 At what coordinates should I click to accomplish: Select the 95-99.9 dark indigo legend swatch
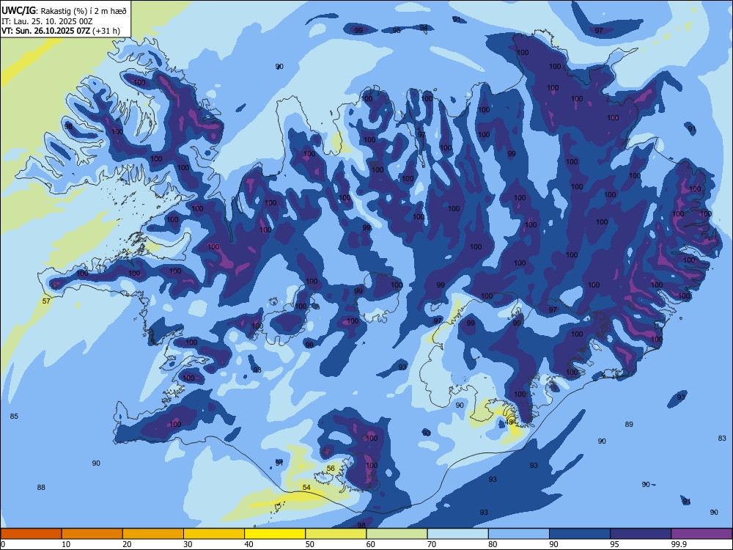(x=641, y=534)
